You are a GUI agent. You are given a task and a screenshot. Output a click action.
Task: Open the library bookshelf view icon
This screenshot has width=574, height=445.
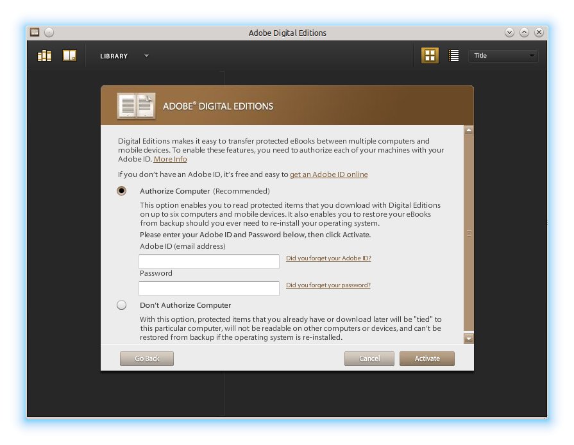tap(44, 56)
